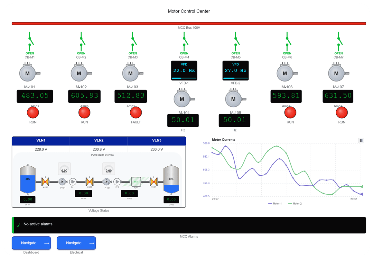Click the M-105 50.01 Hz readout
The height and width of the screenshot is (255, 373).
pyautogui.click(x=234, y=120)
